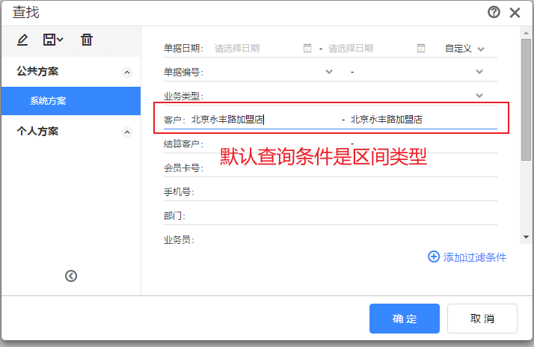Click the 添加过滤条件 link
Image resolution: width=534 pixels, height=347 pixels.
(475, 257)
